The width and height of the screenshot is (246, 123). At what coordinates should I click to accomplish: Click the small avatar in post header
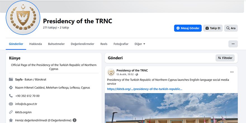tap(111, 72)
